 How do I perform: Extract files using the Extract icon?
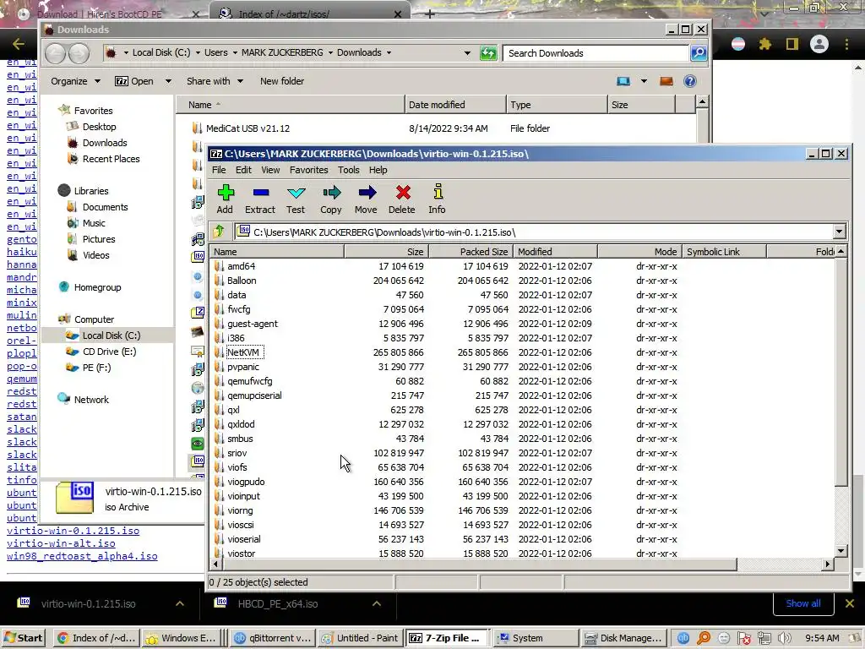(260, 199)
